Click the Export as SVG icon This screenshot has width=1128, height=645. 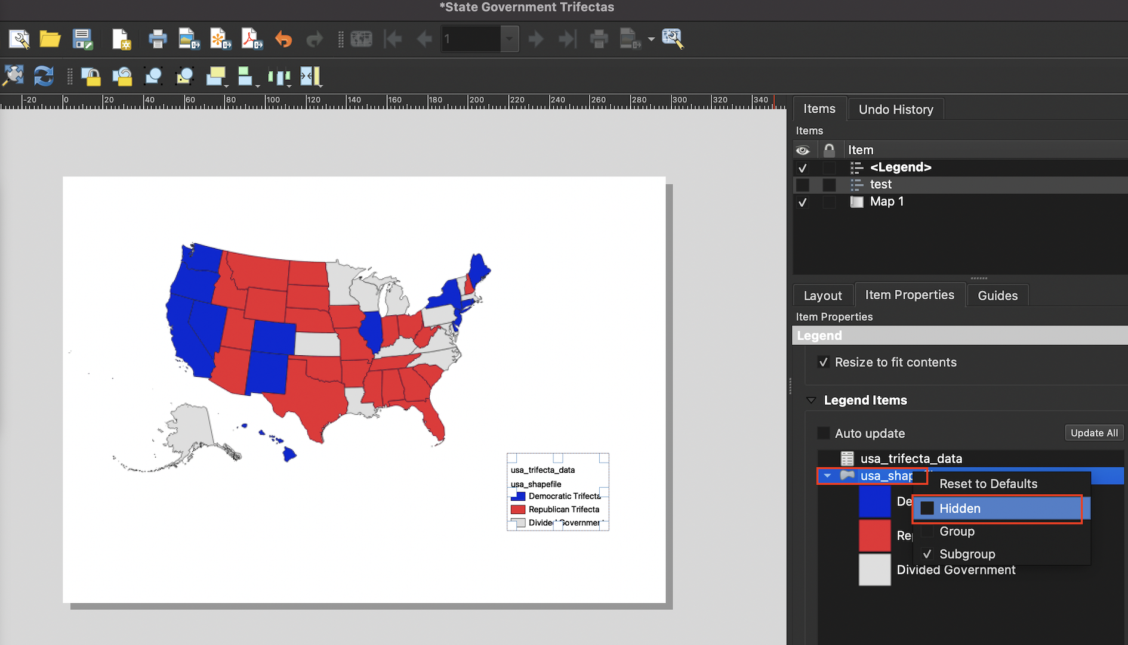[x=220, y=39]
